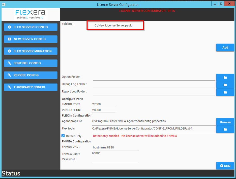The image size is (236, 179).
Task: Click the Folders entry C:/New License Server,pauld
Action: pos(113,25)
